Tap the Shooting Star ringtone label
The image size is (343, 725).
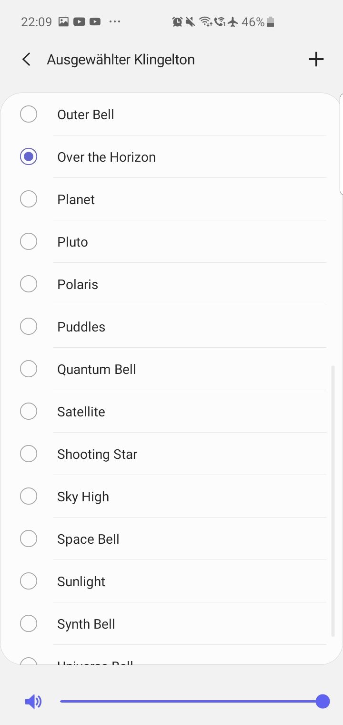coord(97,455)
